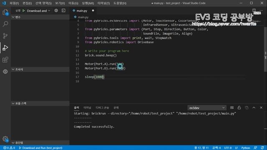
Task: Change indentation spaces setting in status bar
Action: click(217, 148)
